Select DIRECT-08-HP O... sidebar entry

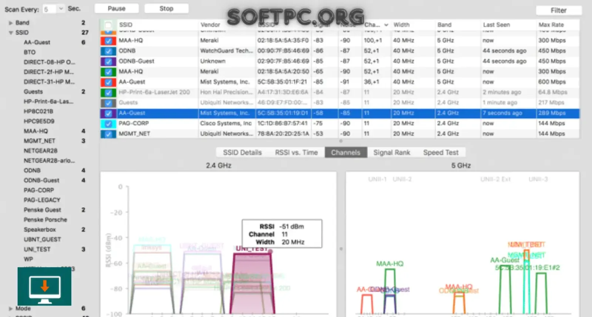click(49, 62)
